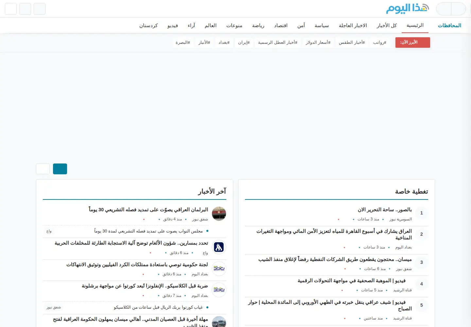This screenshot has width=471, height=327.
Task: Click number 3 badge in تغطية خاصة
Action: 421,262
